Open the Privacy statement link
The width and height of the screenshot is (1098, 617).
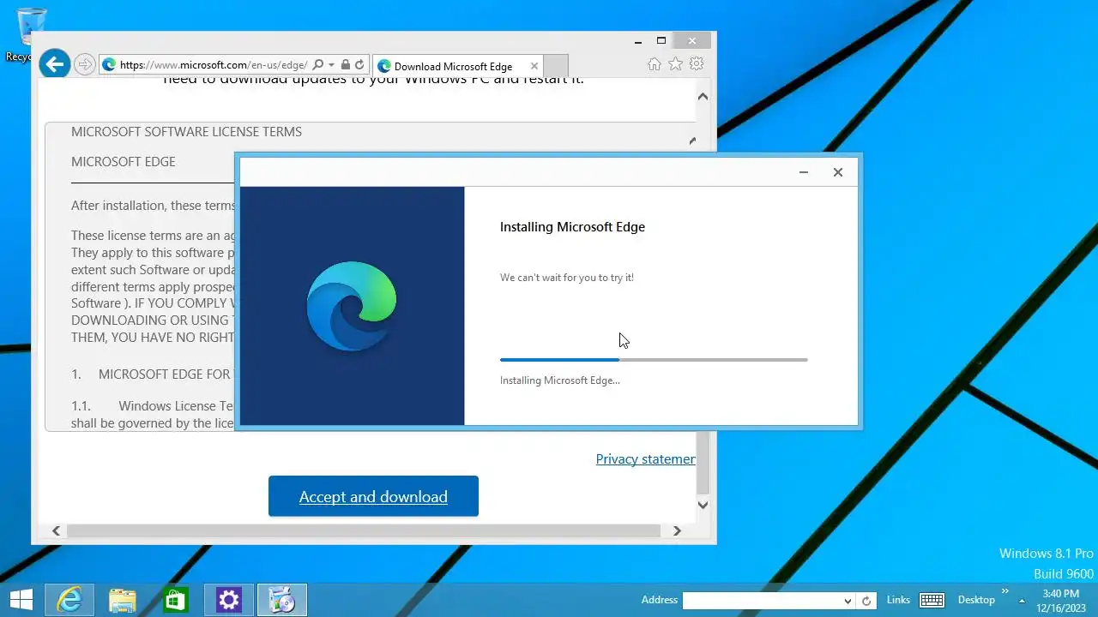tap(645, 459)
